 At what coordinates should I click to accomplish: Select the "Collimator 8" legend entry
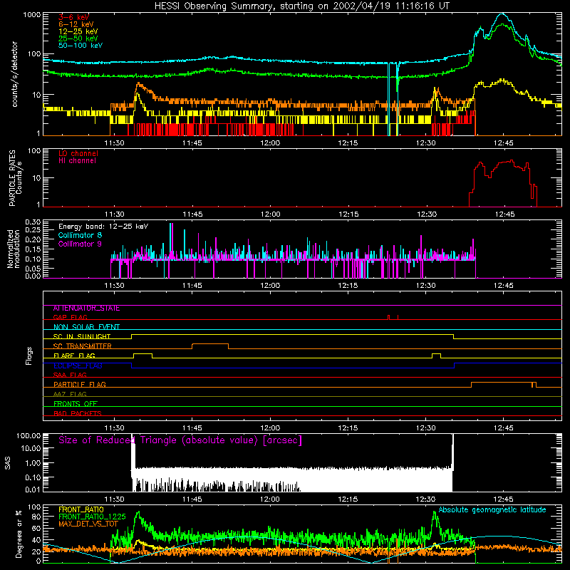[x=80, y=235]
